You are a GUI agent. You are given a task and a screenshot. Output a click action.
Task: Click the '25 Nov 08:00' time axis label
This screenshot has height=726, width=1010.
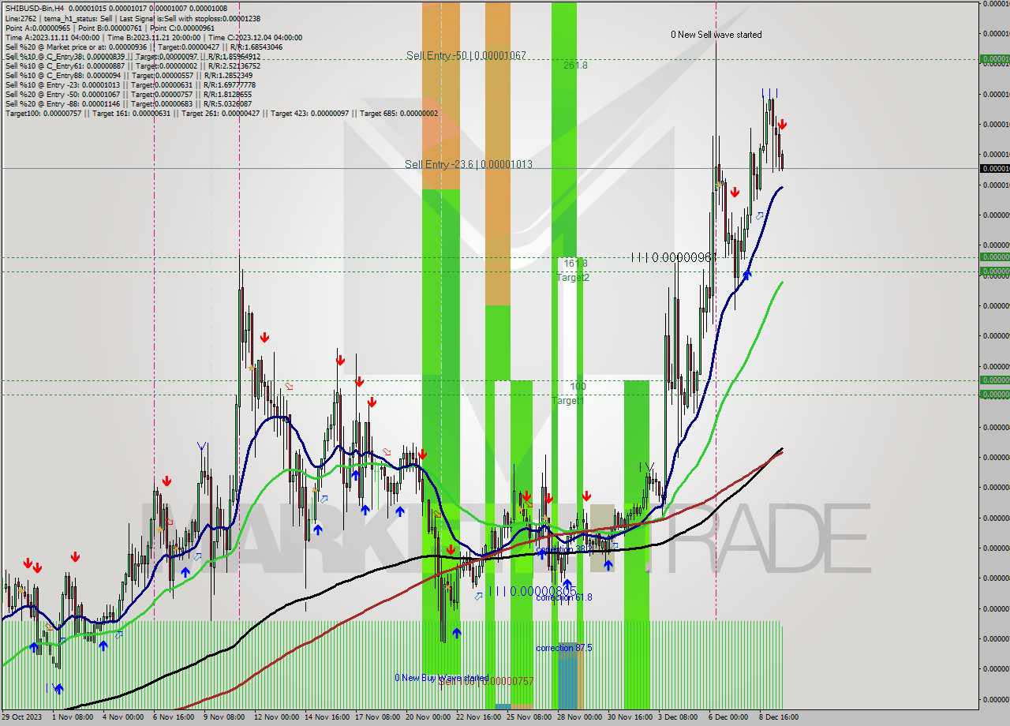coord(529,717)
